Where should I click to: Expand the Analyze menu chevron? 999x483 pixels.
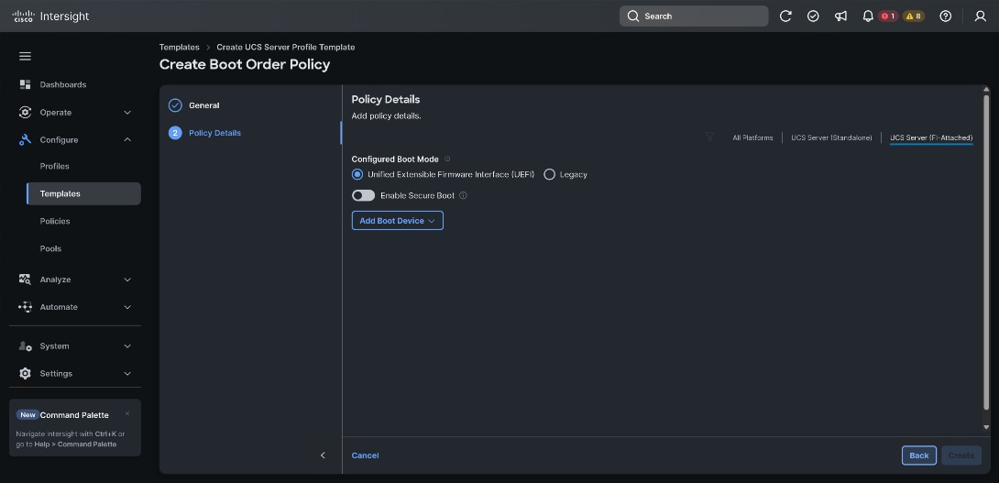(127, 280)
